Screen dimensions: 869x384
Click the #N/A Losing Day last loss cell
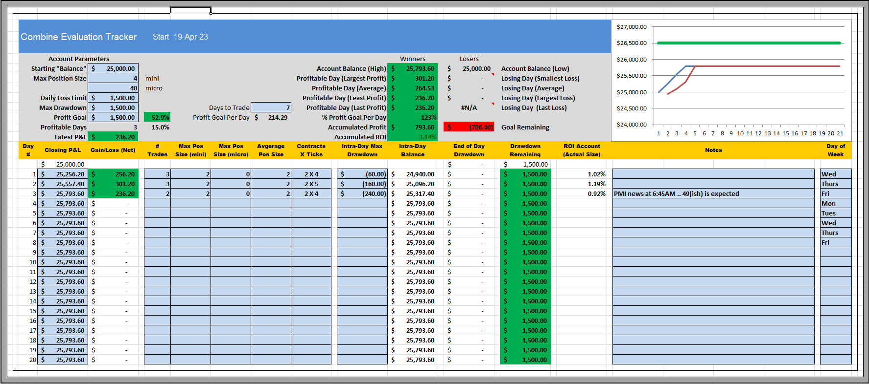pos(469,107)
